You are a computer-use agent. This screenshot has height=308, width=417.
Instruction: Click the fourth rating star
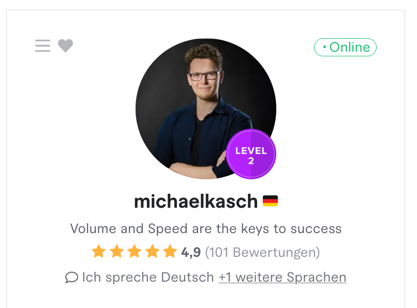tap(153, 251)
